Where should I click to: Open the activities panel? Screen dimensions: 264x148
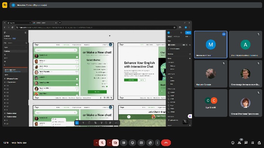(253, 143)
